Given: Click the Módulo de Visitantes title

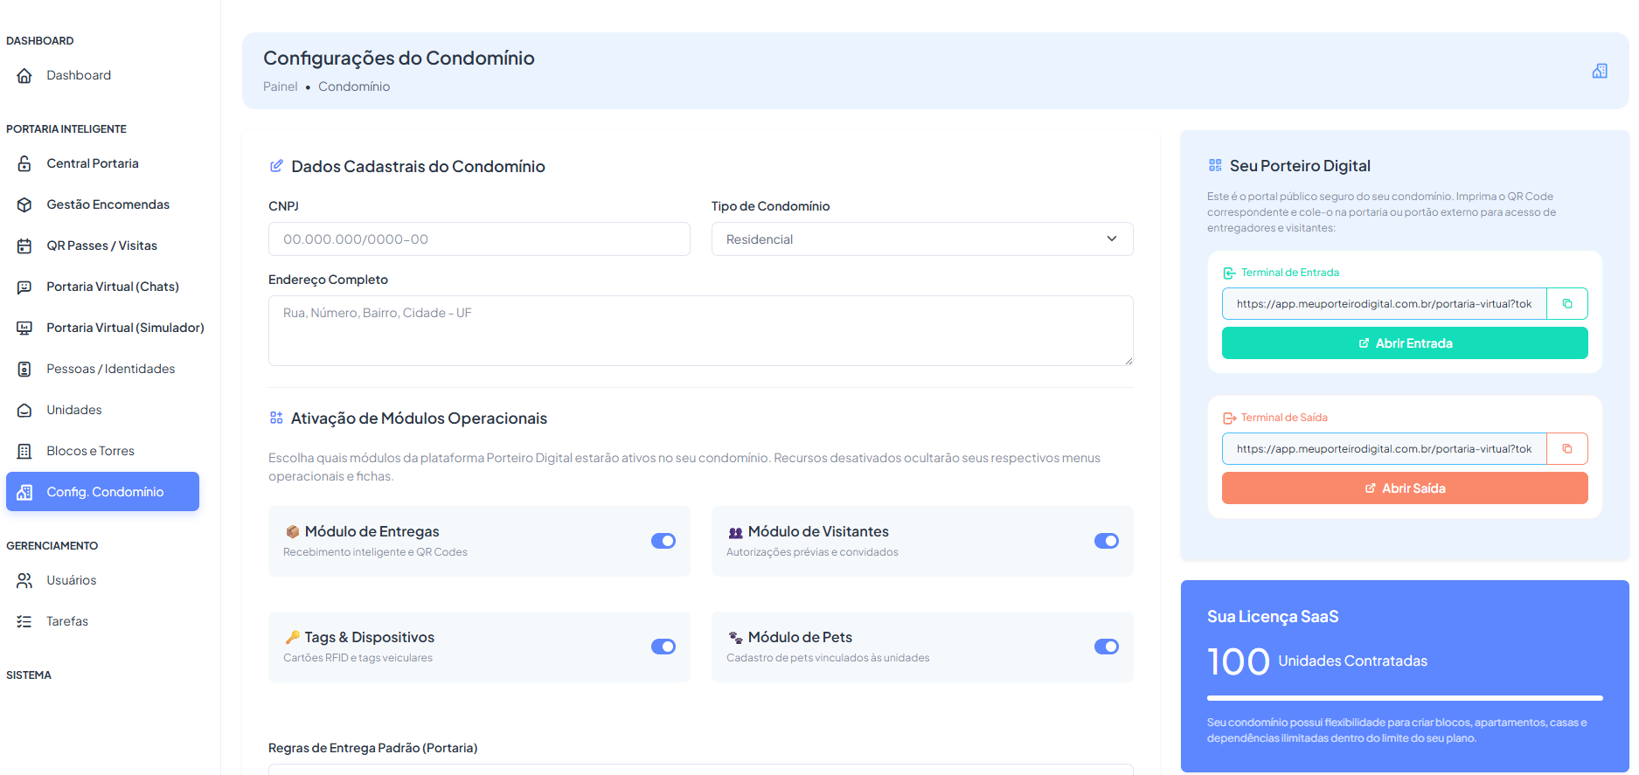Looking at the screenshot, I should (818, 531).
